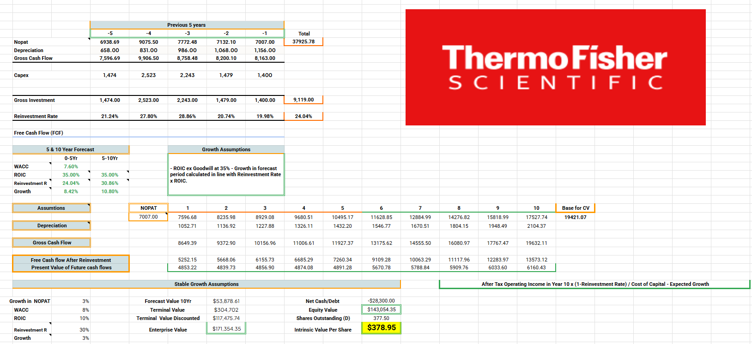This screenshot has width=752, height=344.
Task: Click the 'Growth Assumptions' header cell
Action: (x=226, y=149)
